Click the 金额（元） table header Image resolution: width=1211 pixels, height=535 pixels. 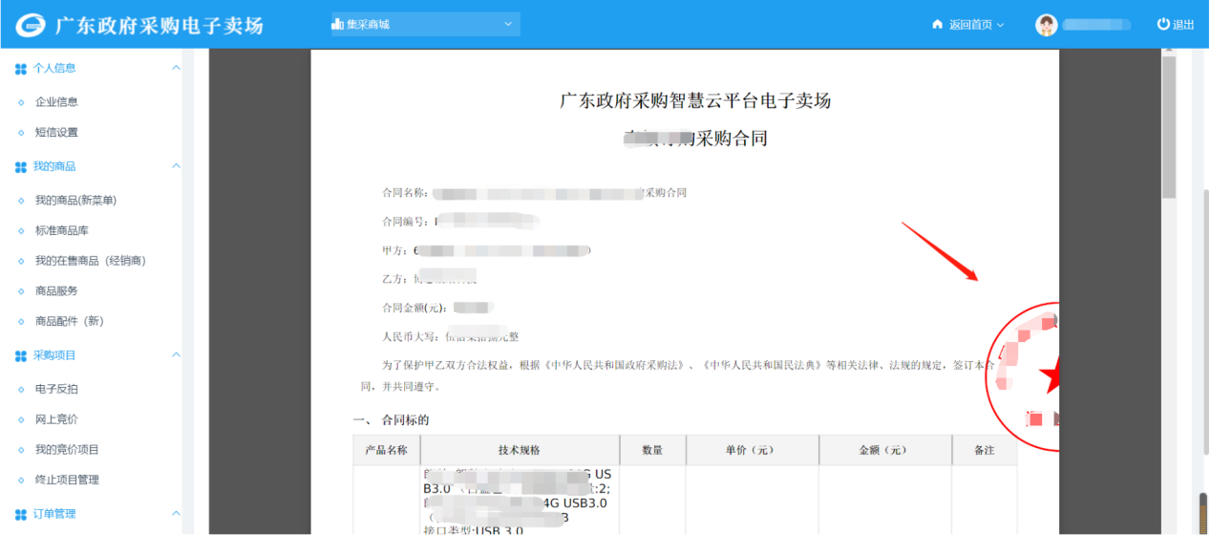pos(884,450)
